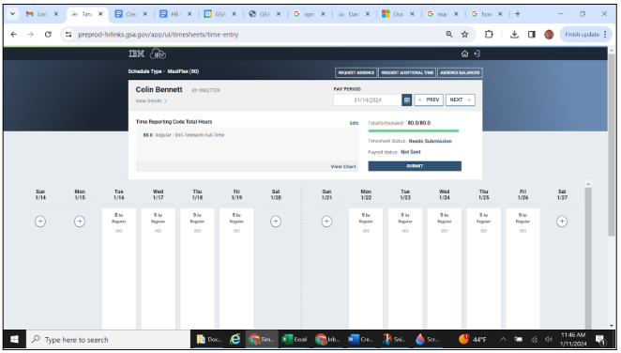621x353 pixels.
Task: Go back to previous page
Action: coord(14,35)
